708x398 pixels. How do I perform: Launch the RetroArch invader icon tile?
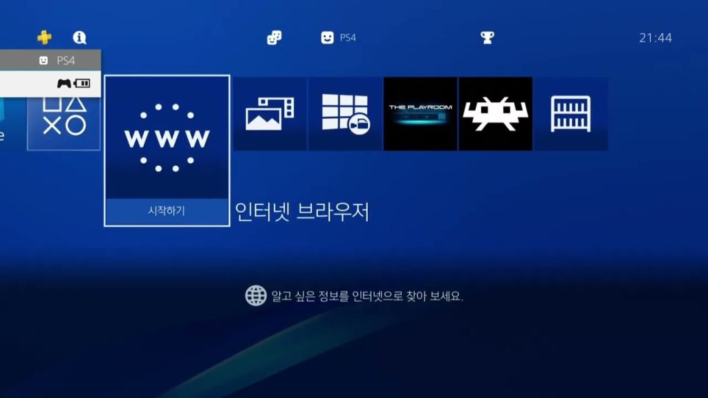pos(495,114)
